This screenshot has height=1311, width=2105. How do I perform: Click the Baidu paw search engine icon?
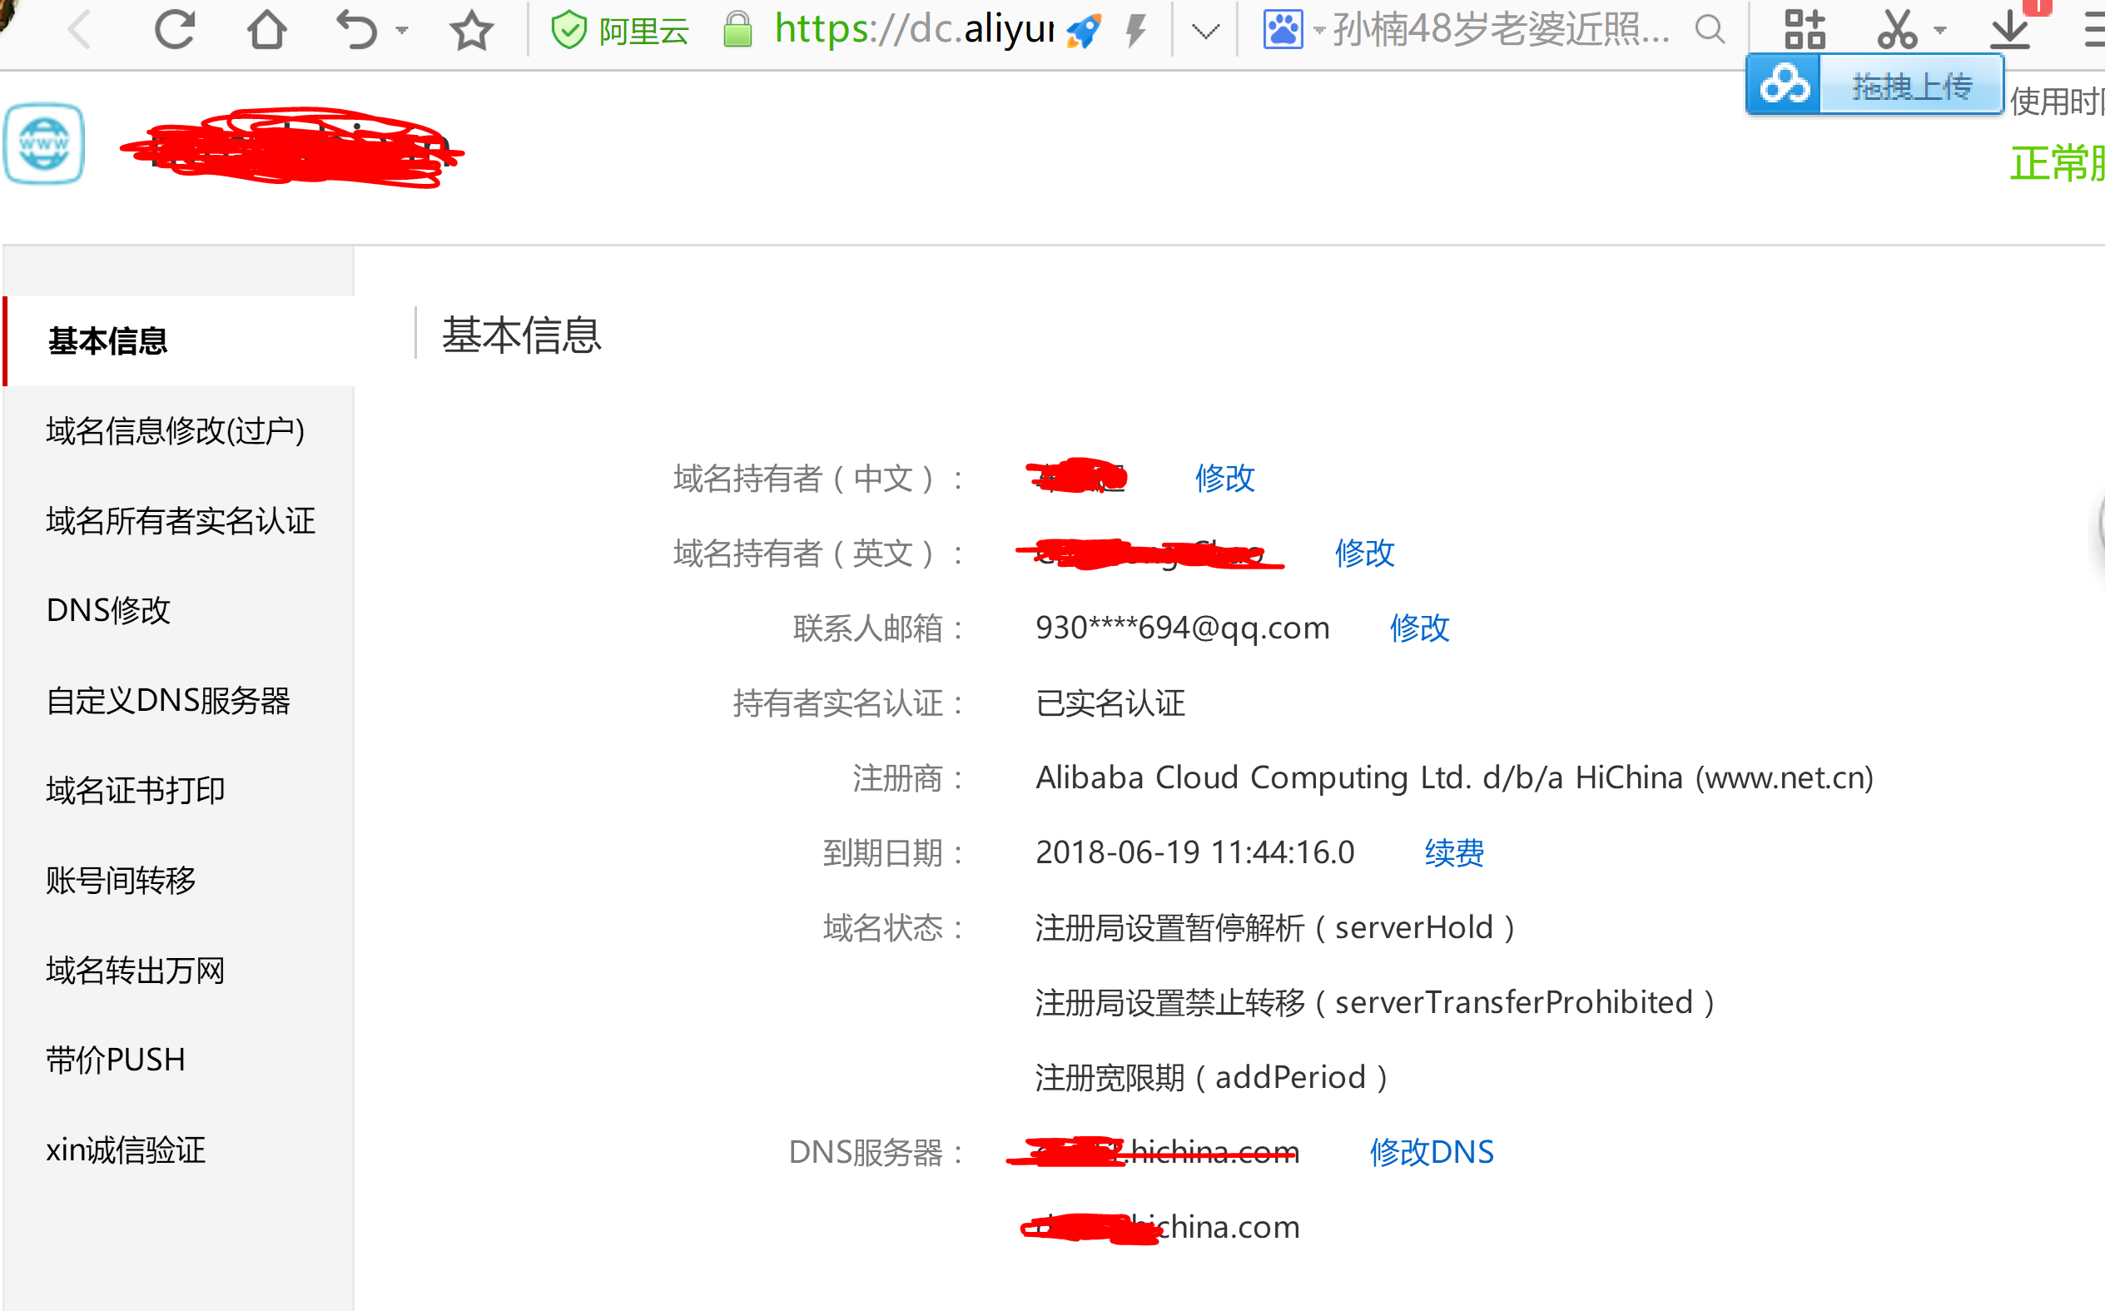point(1285,28)
